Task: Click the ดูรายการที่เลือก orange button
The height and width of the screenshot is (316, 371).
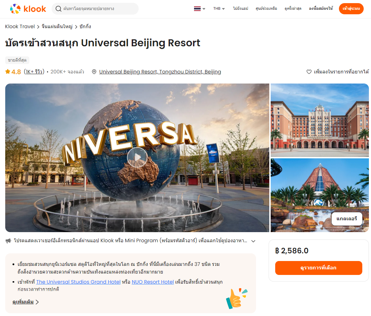Action: pos(318,268)
